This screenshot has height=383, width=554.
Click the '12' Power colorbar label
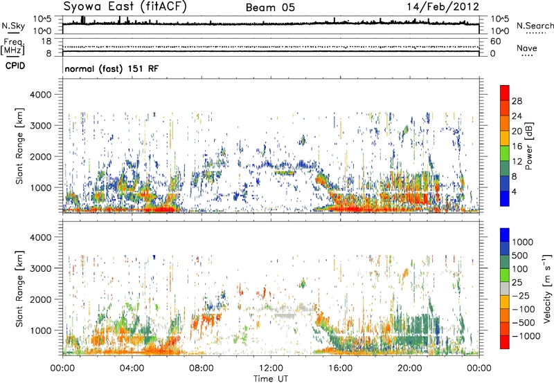517,162
